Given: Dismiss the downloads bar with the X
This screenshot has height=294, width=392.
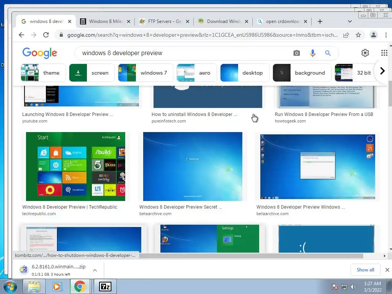Looking at the screenshot, I should click(387, 270).
